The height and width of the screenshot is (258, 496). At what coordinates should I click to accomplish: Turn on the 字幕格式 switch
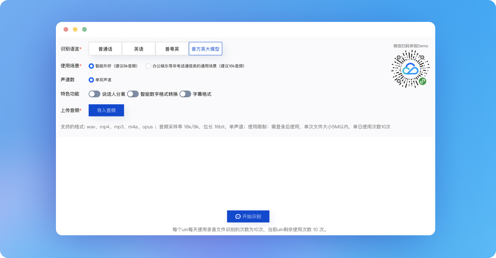[x=185, y=94]
